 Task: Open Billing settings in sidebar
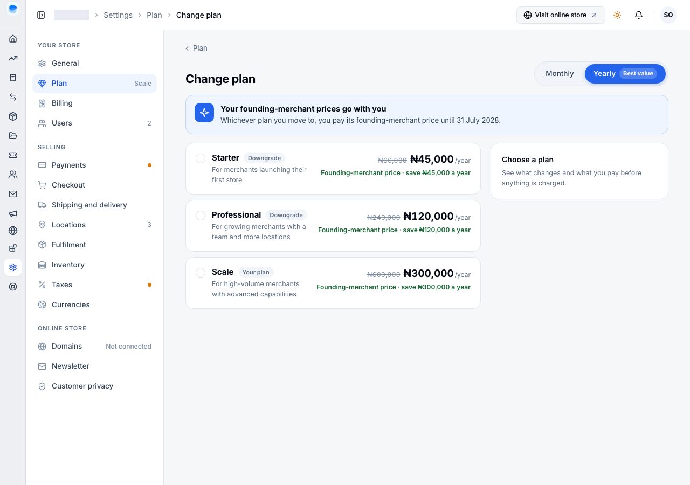[95, 103]
